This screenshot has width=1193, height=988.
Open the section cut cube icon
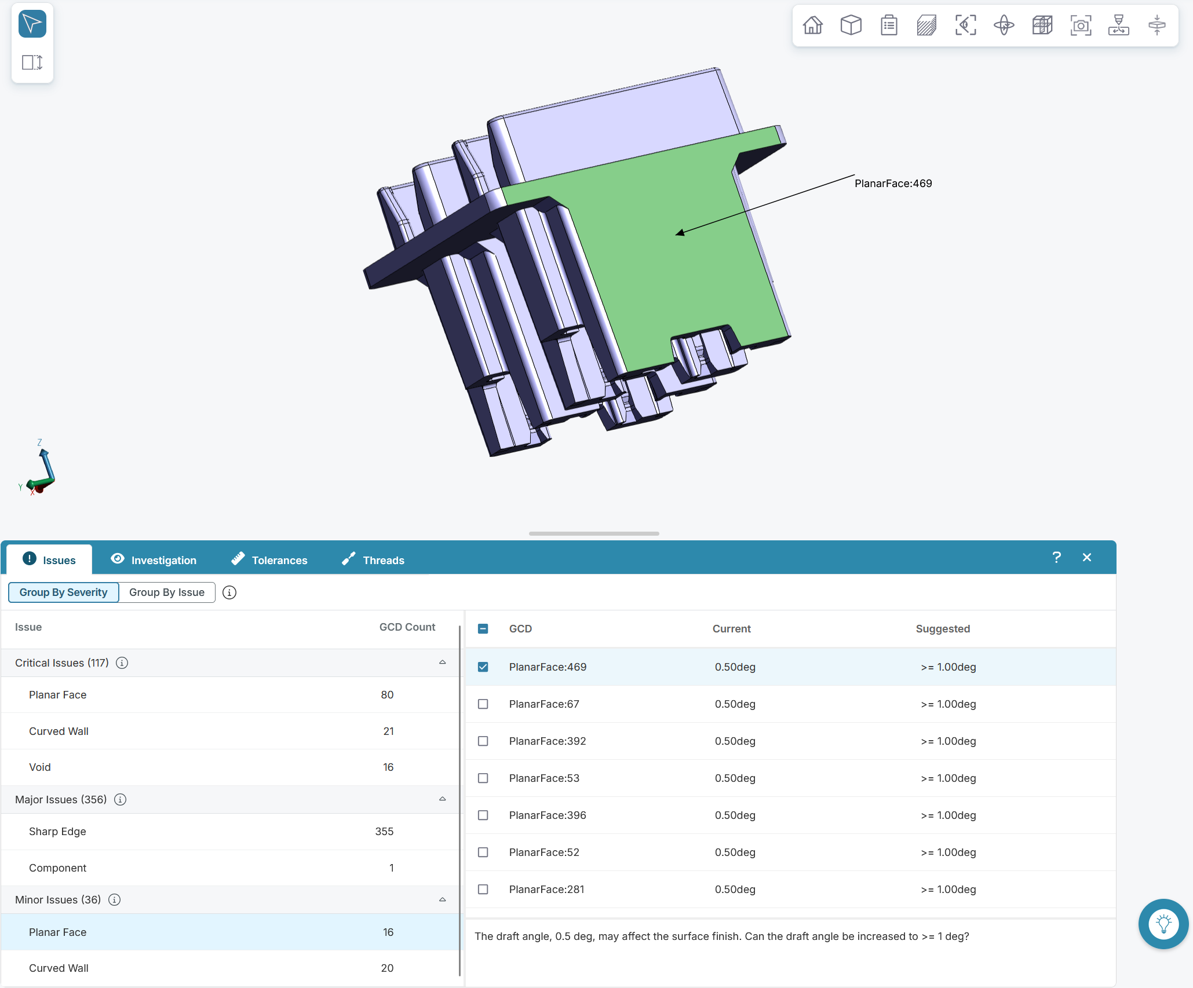pos(1042,25)
